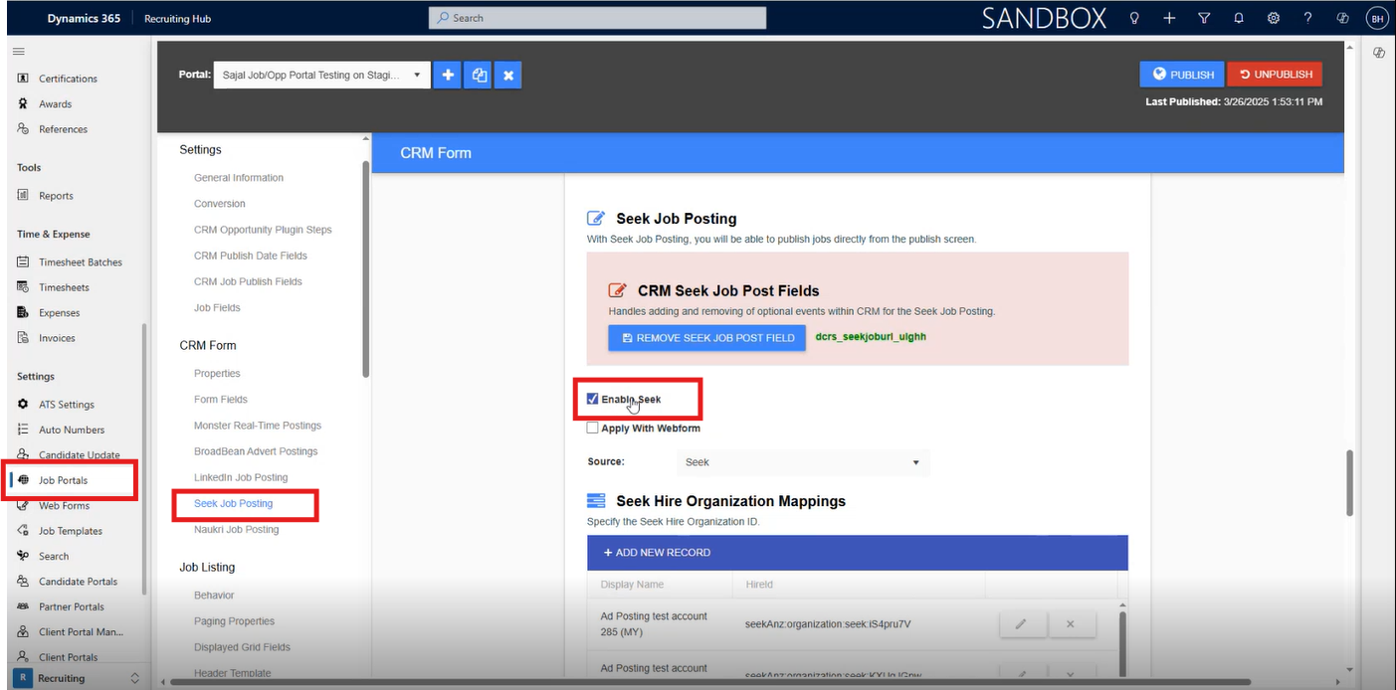This screenshot has width=1396, height=690.
Task: Open Reports icon under Tools
Action: point(23,196)
